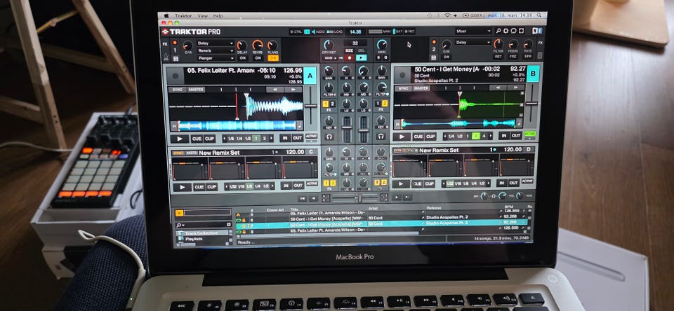Click preview player play icon in browser
Viewport: 674px width, 311px height.
[179, 213]
